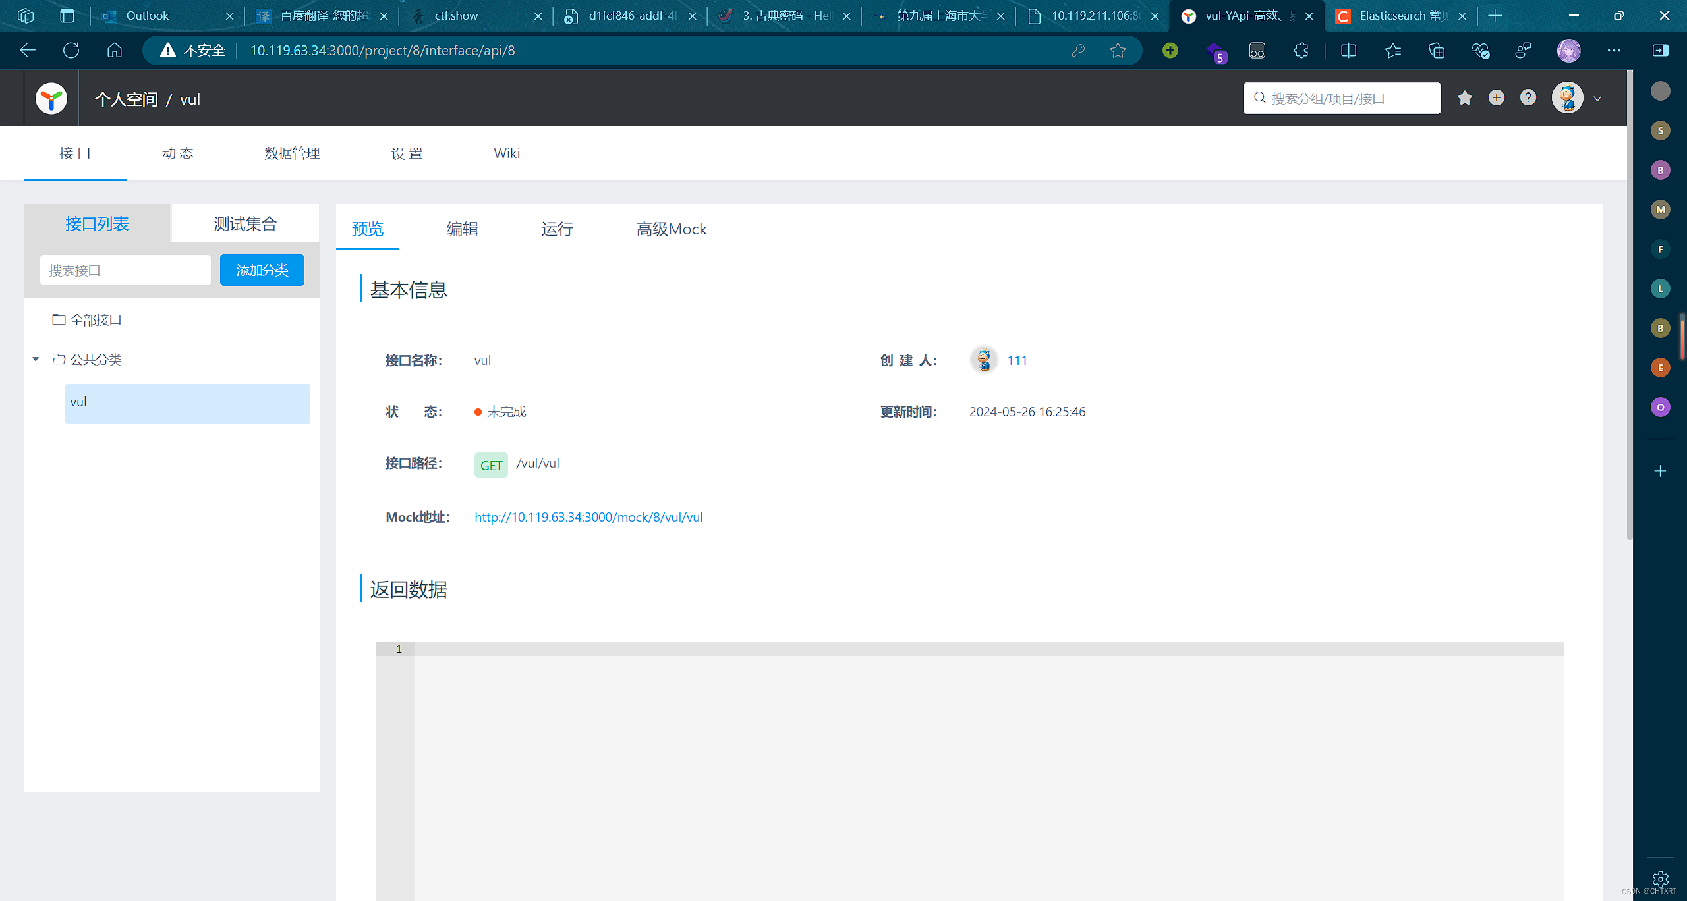The width and height of the screenshot is (1687, 901).
Task: Open a new browser tab
Action: click(1495, 16)
